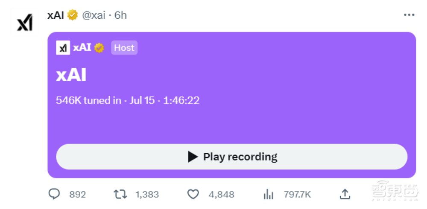This screenshot has height=209, width=427.
Task: Click the 892 replies count
Action: (x=77, y=195)
